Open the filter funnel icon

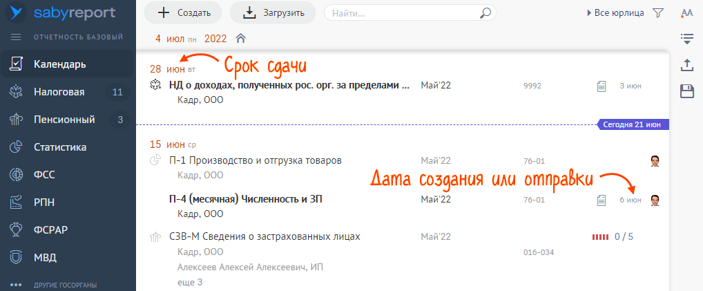click(x=657, y=13)
